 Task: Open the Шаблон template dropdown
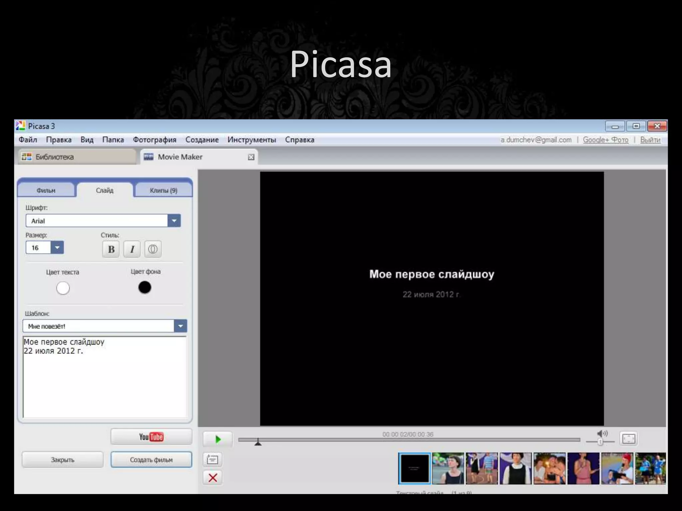[180, 326]
